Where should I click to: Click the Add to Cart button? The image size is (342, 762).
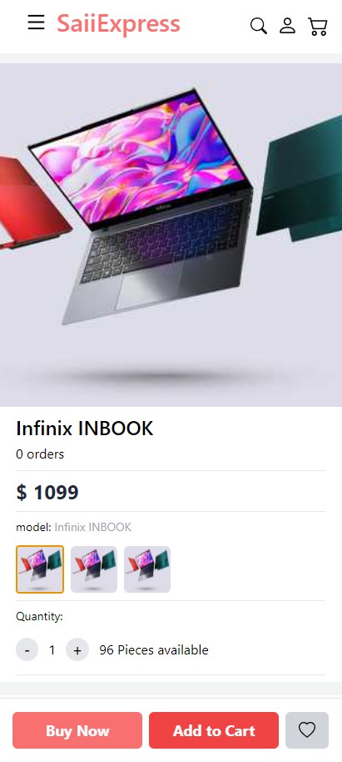click(214, 730)
